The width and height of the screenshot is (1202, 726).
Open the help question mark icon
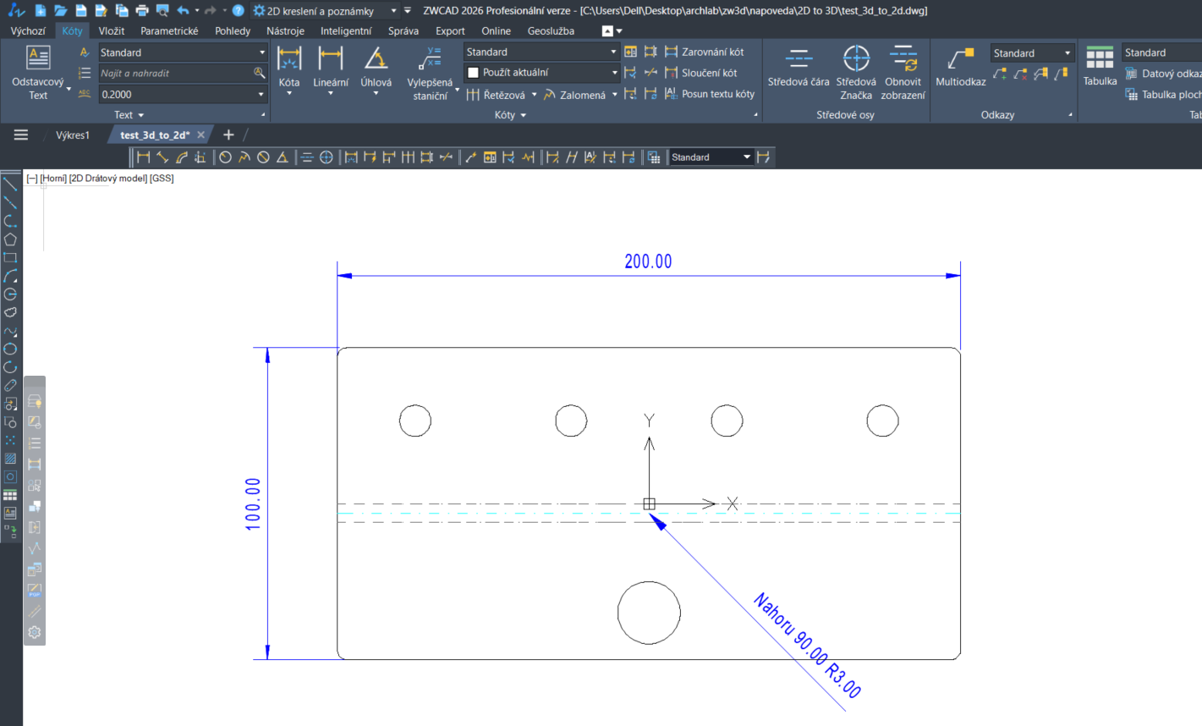click(x=239, y=11)
